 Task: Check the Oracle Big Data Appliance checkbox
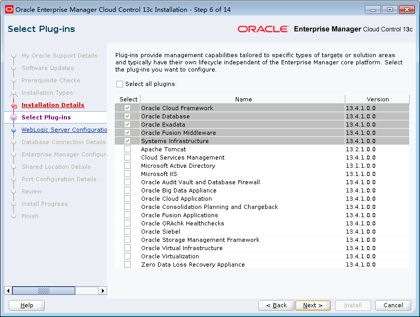128,190
